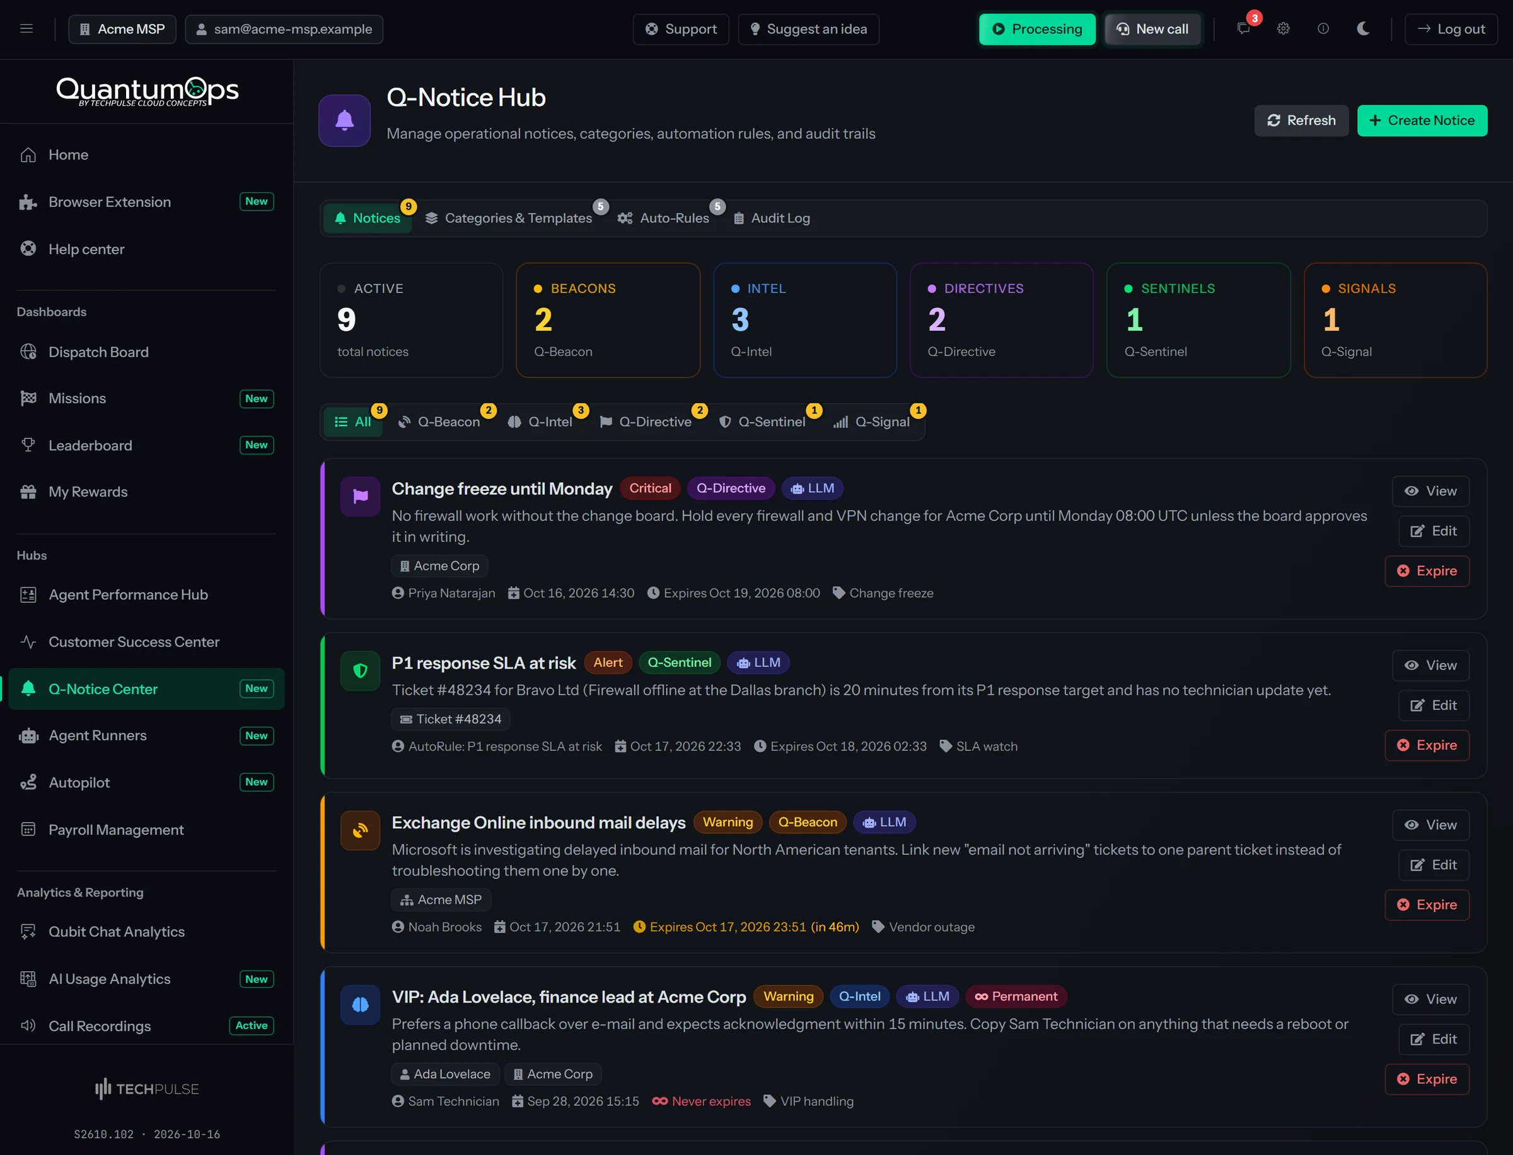Open Payroll Management in the sidebar
The image size is (1513, 1155).
click(x=146, y=830)
